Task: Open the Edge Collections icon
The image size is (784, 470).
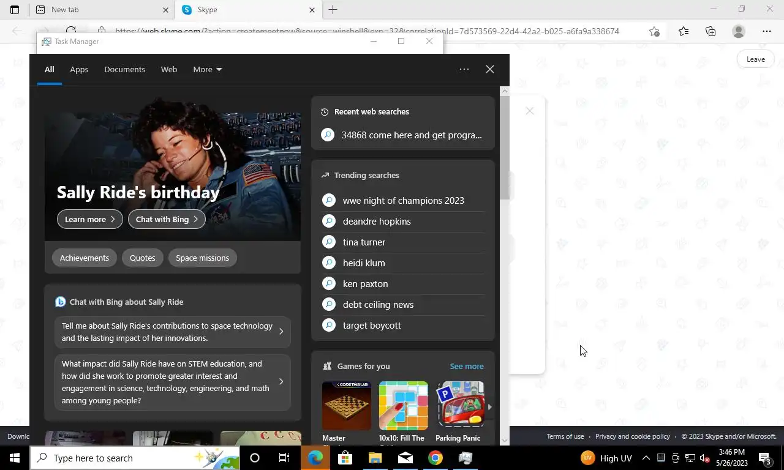Action: point(710,31)
